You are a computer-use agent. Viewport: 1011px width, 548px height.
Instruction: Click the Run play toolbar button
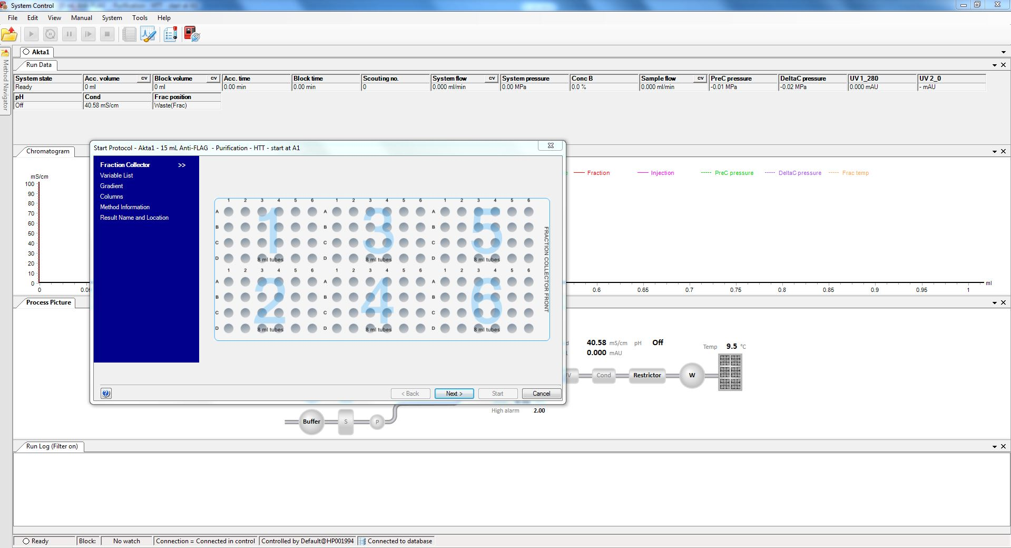31,35
